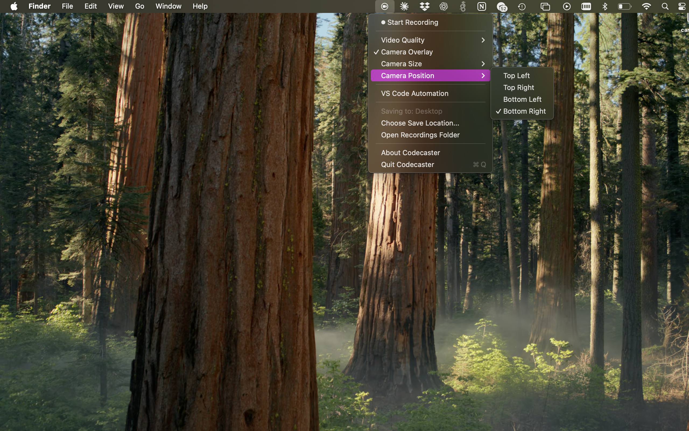
Task: Open the File menu
Action: coord(68,6)
